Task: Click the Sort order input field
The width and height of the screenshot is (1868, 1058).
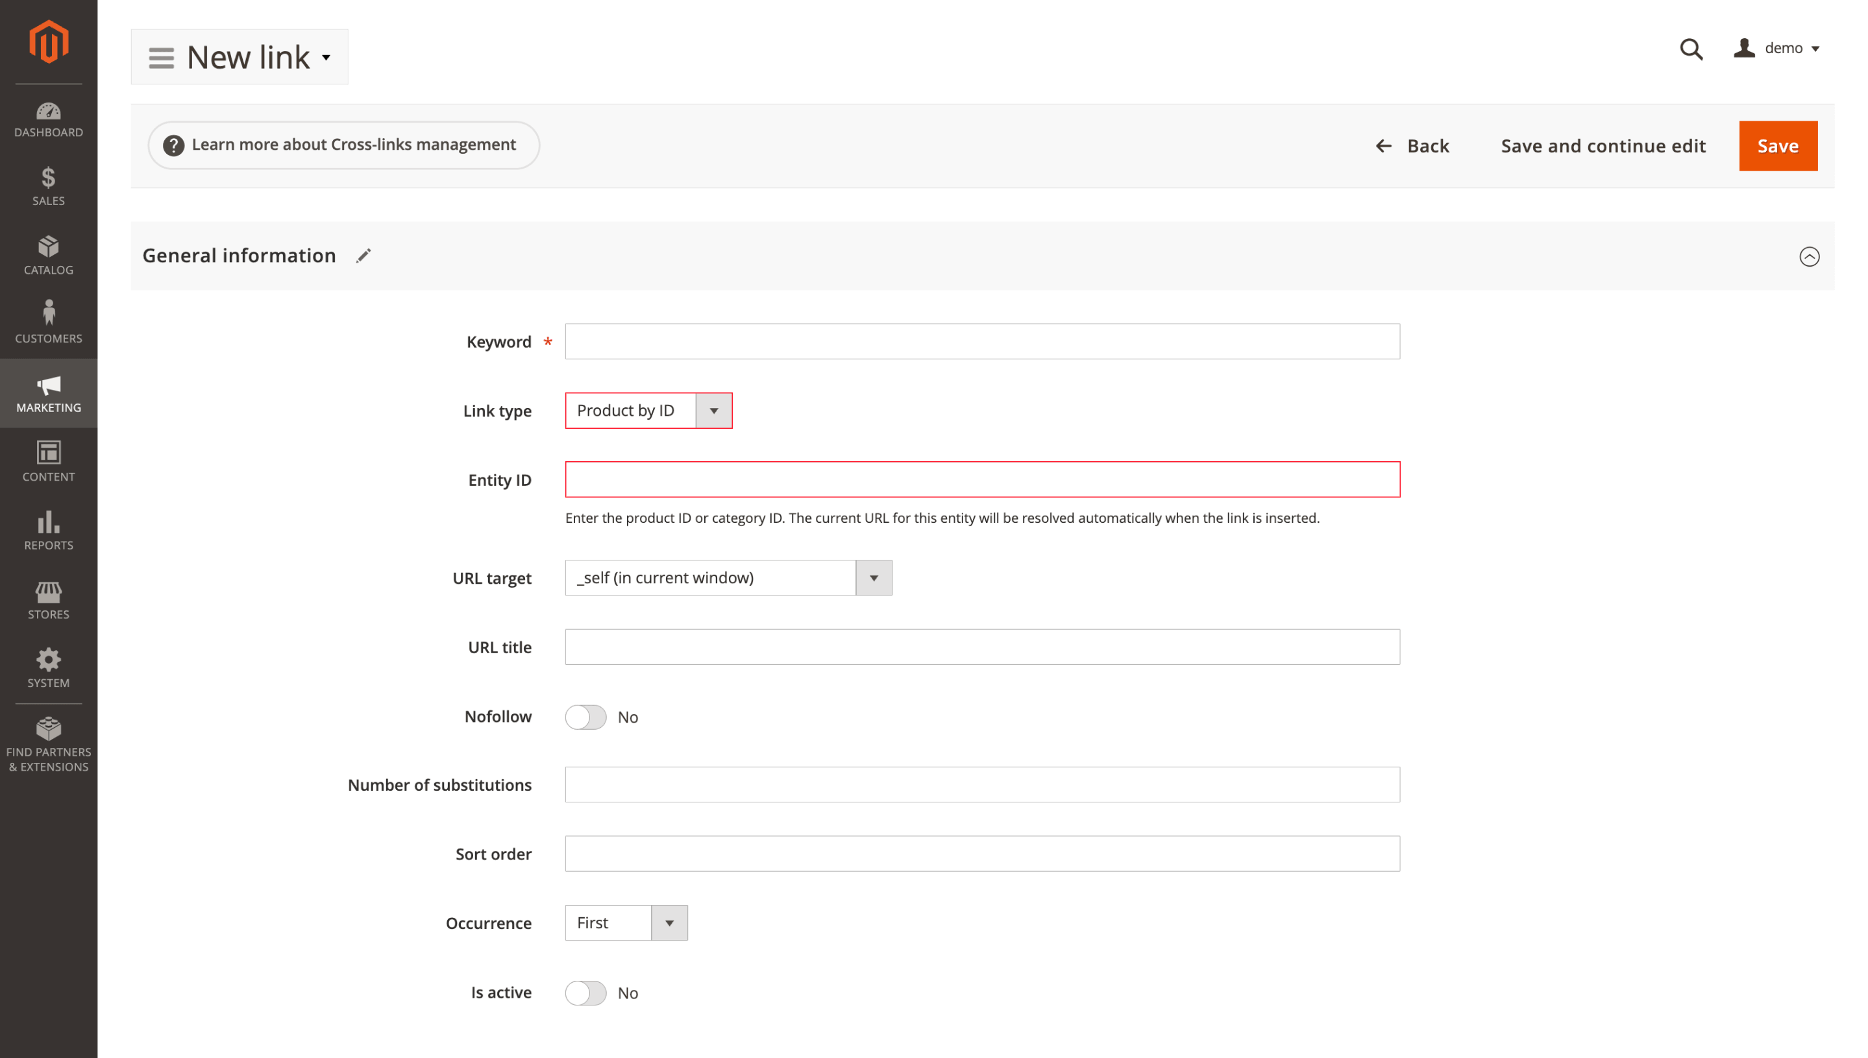Action: click(x=983, y=854)
